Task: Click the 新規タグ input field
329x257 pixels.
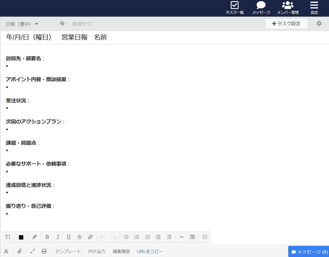Action: coord(83,24)
